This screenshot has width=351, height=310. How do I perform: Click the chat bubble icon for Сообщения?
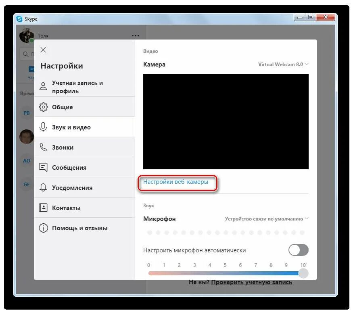43,167
